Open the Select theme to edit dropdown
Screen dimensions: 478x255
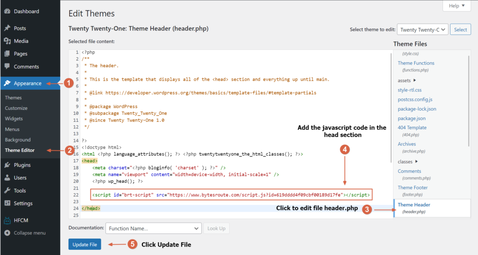422,29
